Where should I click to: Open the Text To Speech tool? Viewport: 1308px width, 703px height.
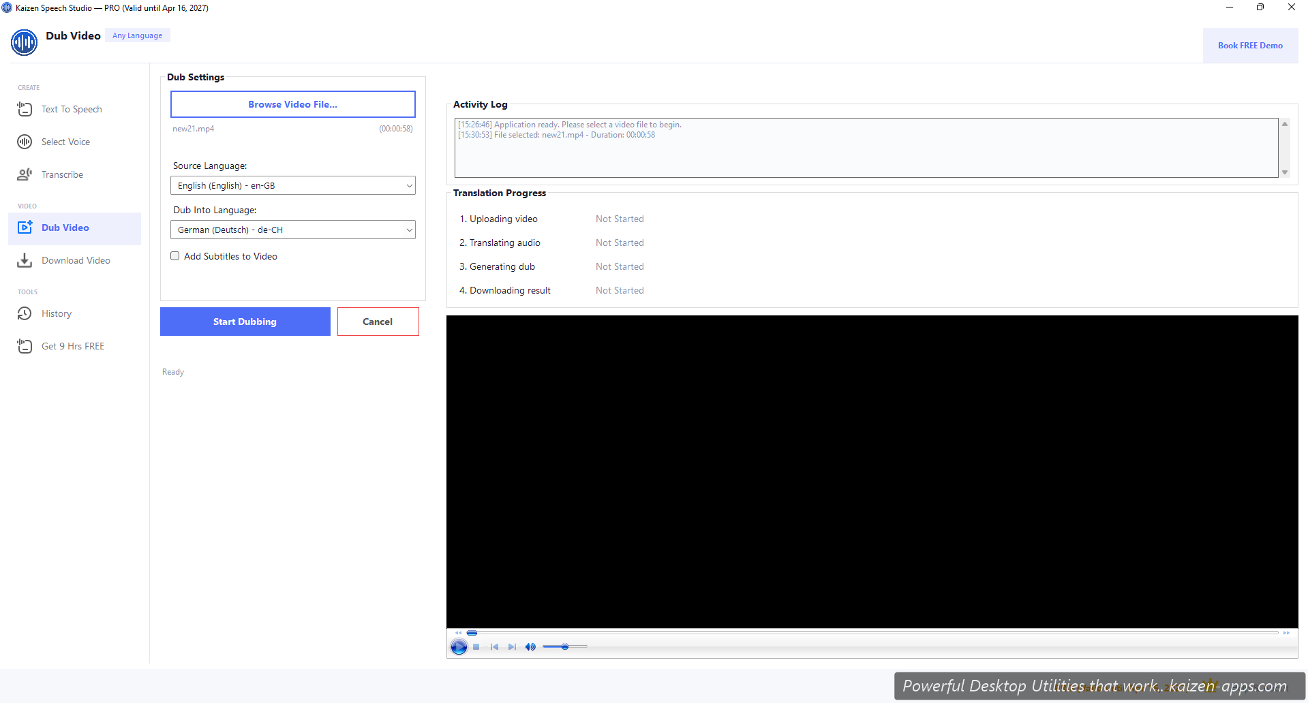point(72,109)
